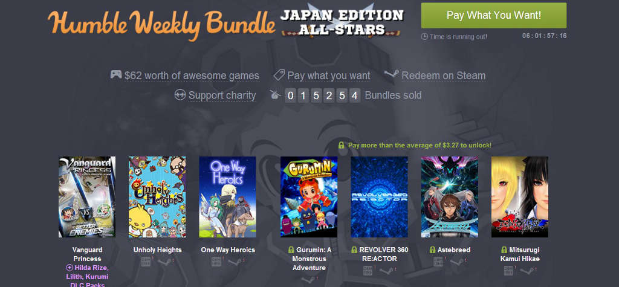Open the Support charity link
This screenshot has height=287, width=619.
[x=222, y=95]
